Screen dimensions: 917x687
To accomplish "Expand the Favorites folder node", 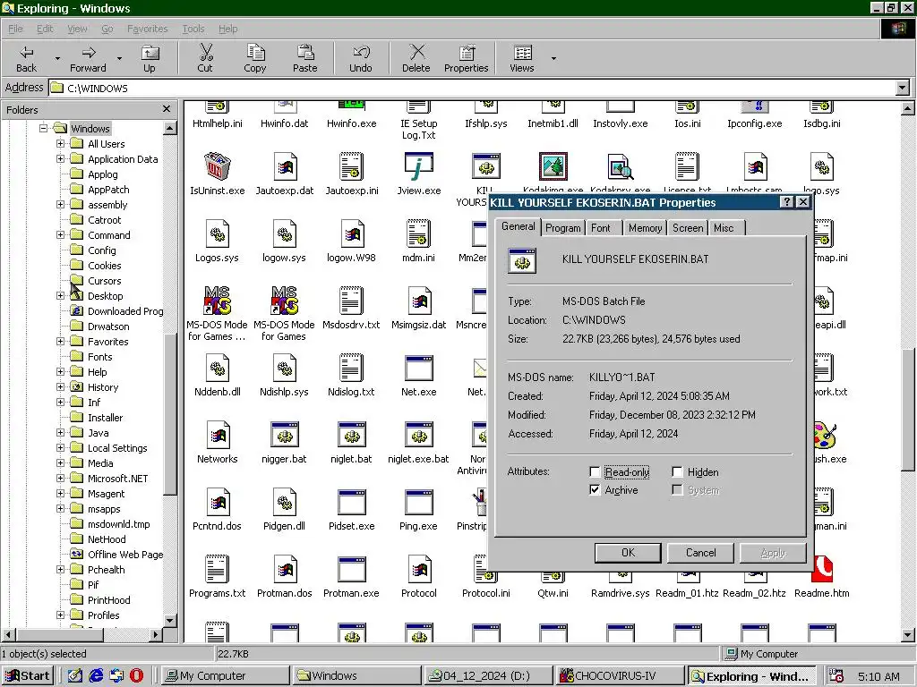I will [60, 341].
